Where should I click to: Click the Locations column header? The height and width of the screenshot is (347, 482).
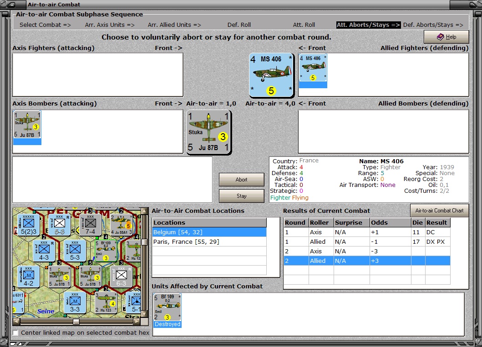(x=209, y=223)
